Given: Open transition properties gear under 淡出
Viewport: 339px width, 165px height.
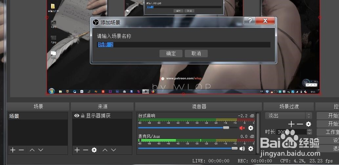Looking at the screenshot, I should point(308,124).
